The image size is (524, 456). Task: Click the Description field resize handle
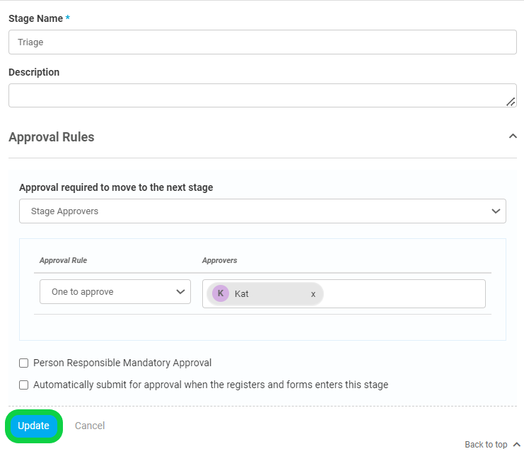click(511, 102)
